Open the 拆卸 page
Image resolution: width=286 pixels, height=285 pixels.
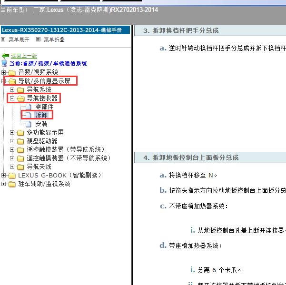tap(41, 115)
